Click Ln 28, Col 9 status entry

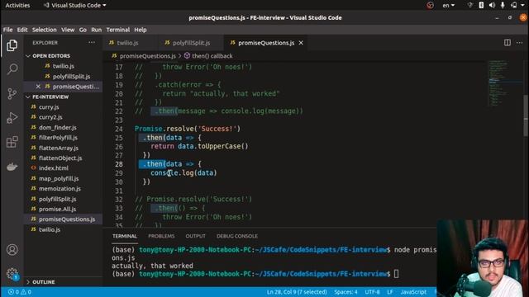tap(297, 292)
